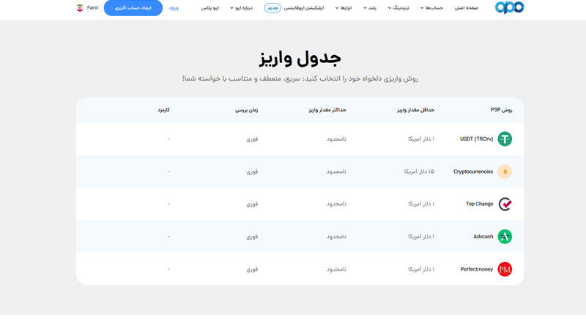The width and height of the screenshot is (586, 330).
Task: Click فوری processing time in USDT row
Action: point(252,139)
